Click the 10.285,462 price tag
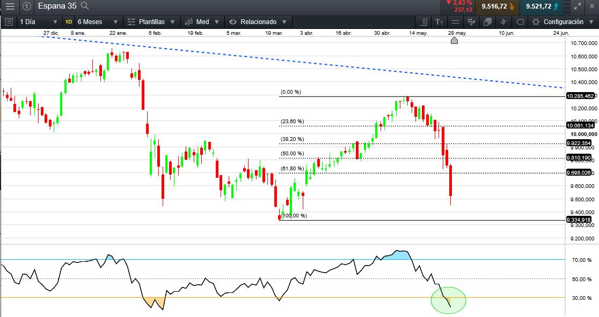 [x=580, y=96]
